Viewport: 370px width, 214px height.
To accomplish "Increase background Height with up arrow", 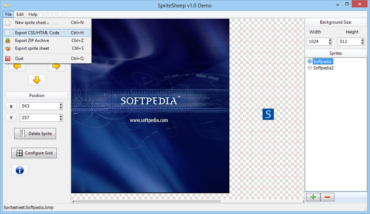I will tap(363, 40).
